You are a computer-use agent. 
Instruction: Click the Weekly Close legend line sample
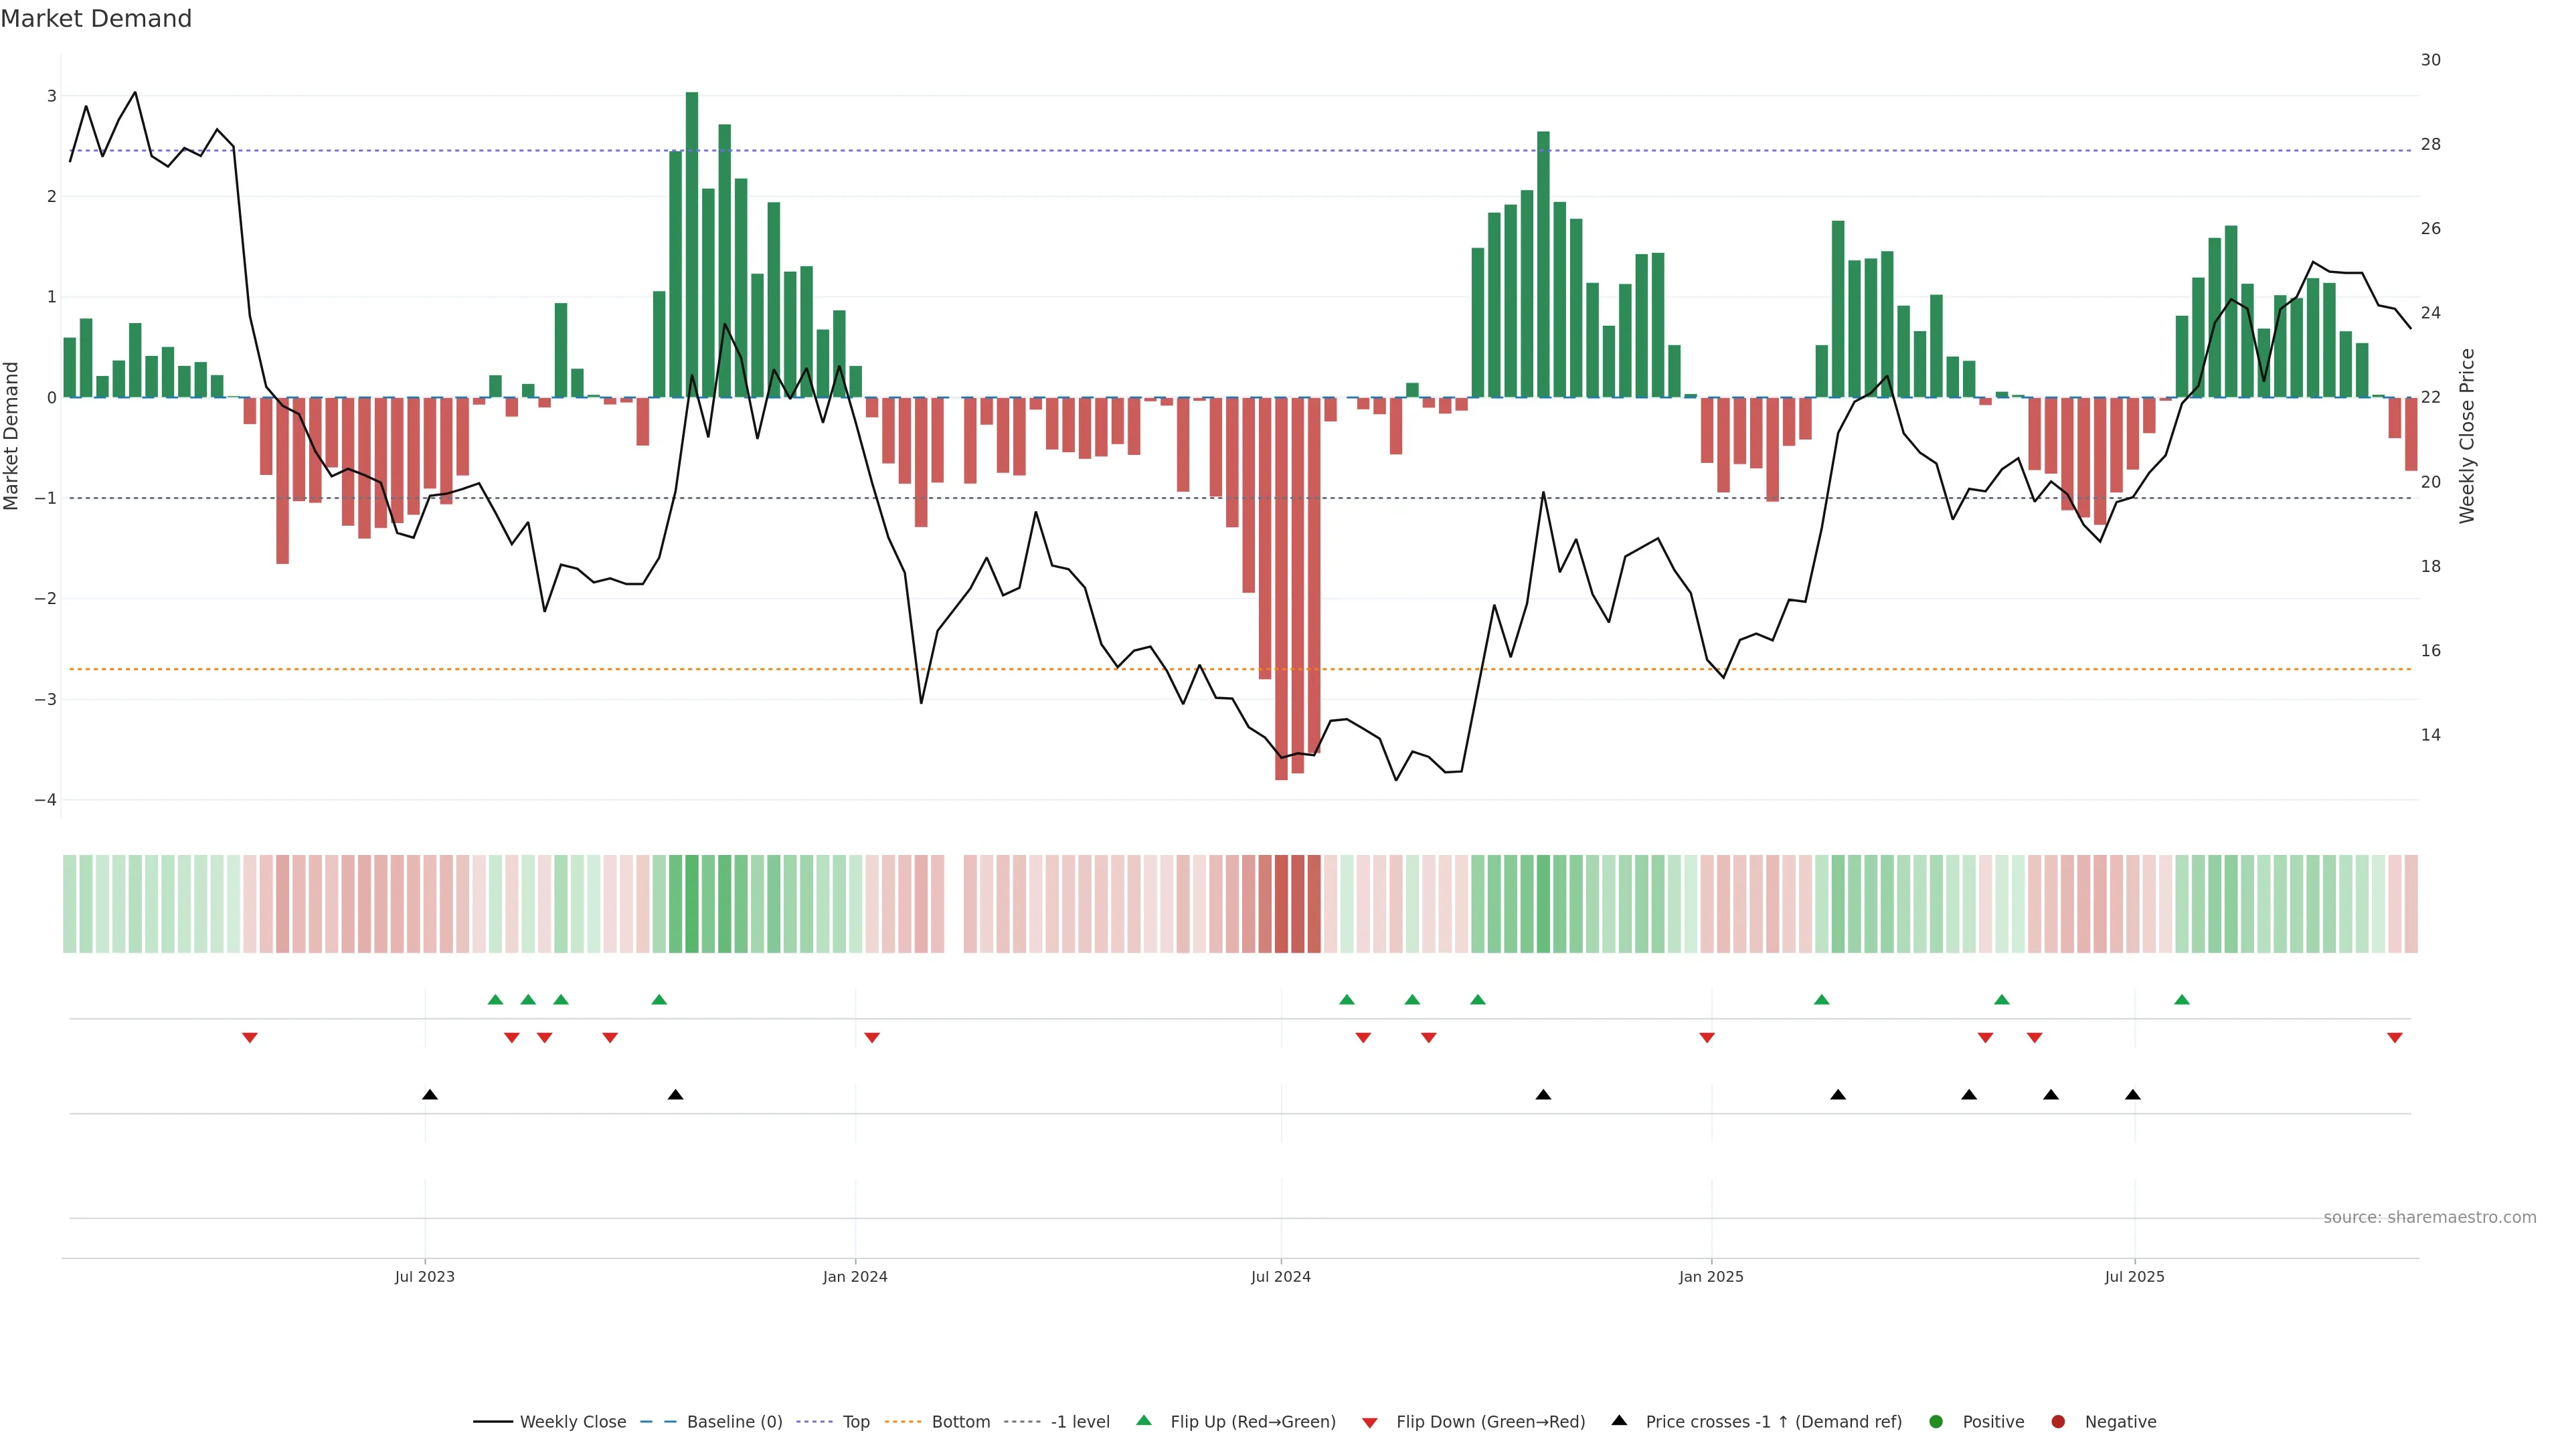tap(493, 1421)
